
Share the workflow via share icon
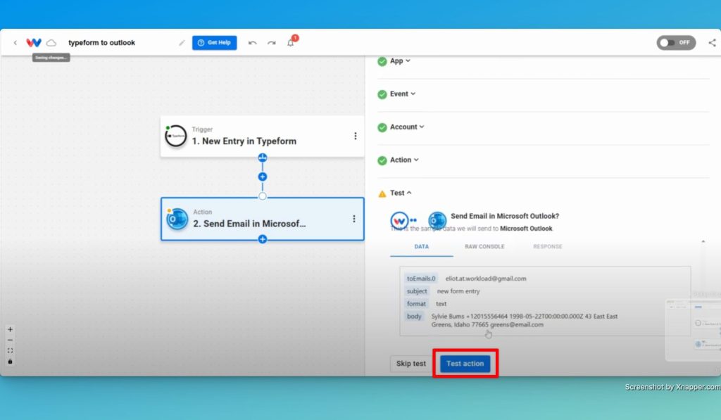713,43
